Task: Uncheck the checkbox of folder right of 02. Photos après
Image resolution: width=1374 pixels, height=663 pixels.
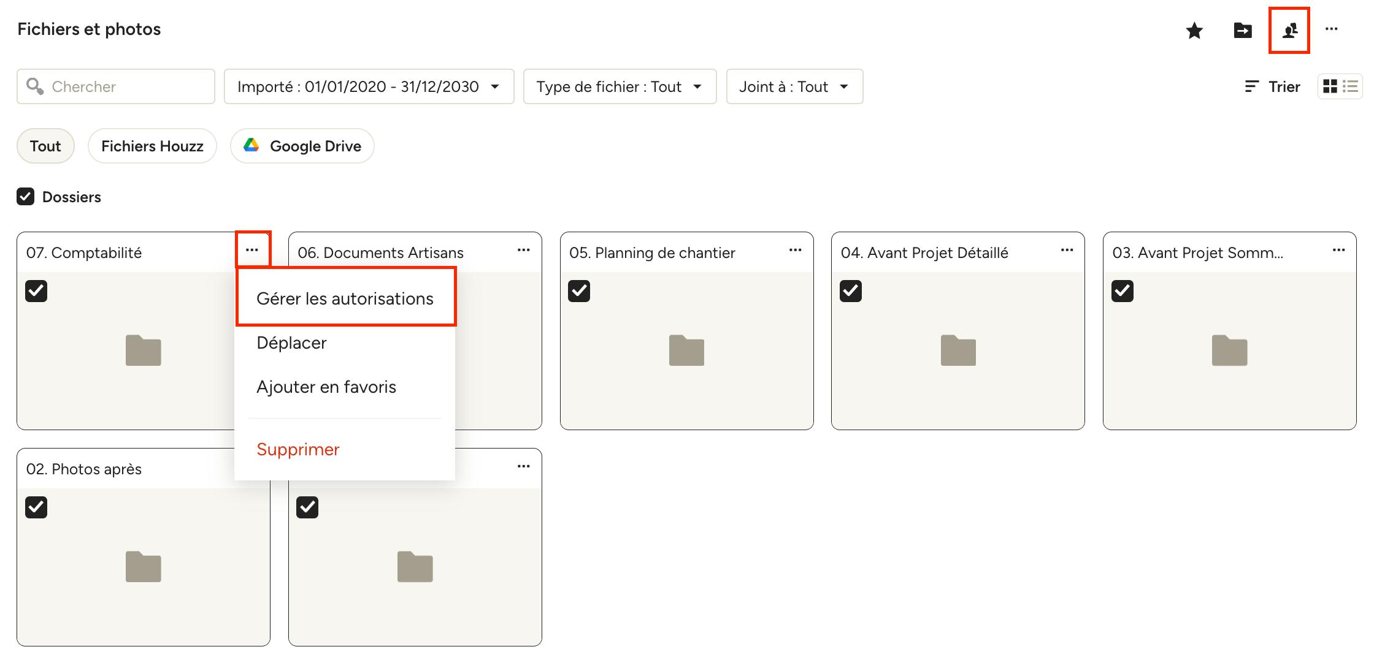Action: click(x=307, y=507)
